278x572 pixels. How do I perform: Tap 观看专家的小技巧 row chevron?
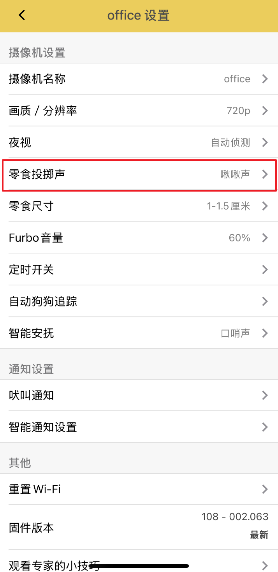click(x=265, y=565)
